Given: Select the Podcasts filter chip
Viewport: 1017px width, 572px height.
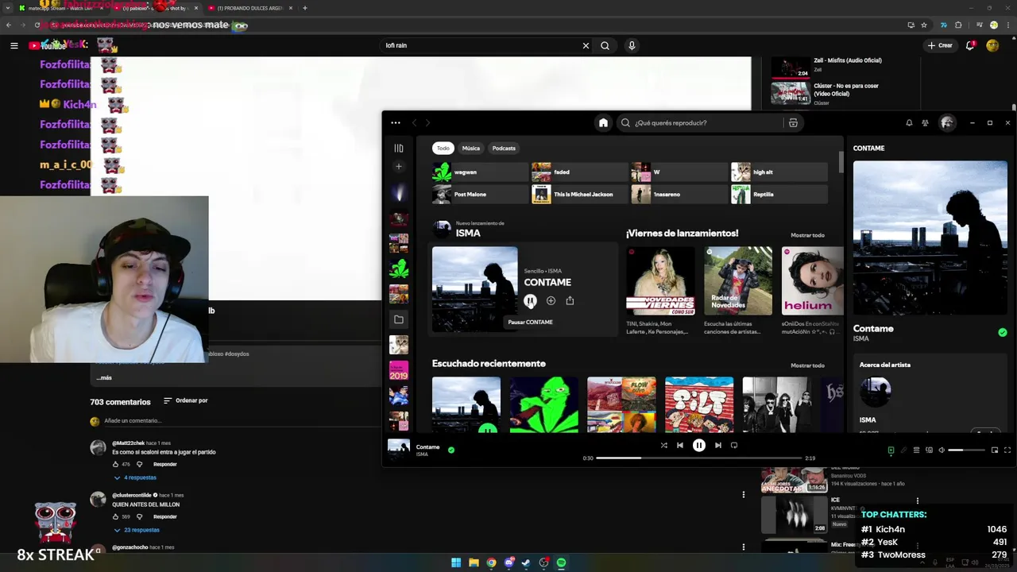Looking at the screenshot, I should [x=504, y=148].
